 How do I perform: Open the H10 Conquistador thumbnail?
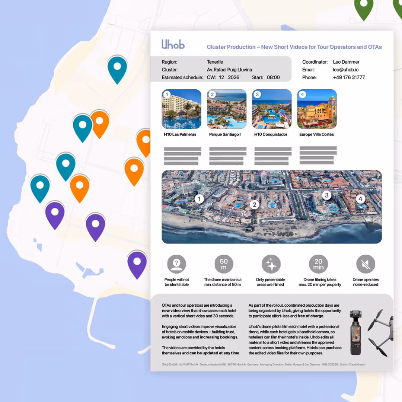point(272,109)
